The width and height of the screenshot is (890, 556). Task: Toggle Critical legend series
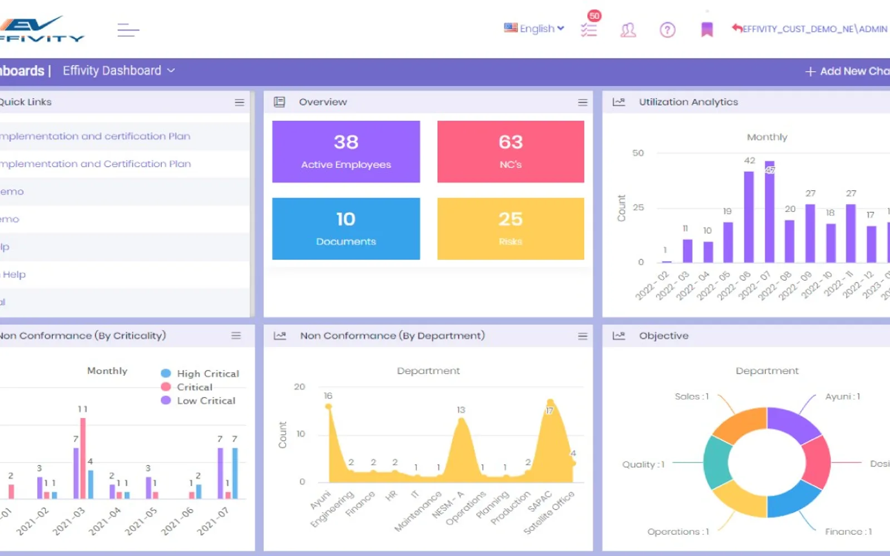coord(187,387)
